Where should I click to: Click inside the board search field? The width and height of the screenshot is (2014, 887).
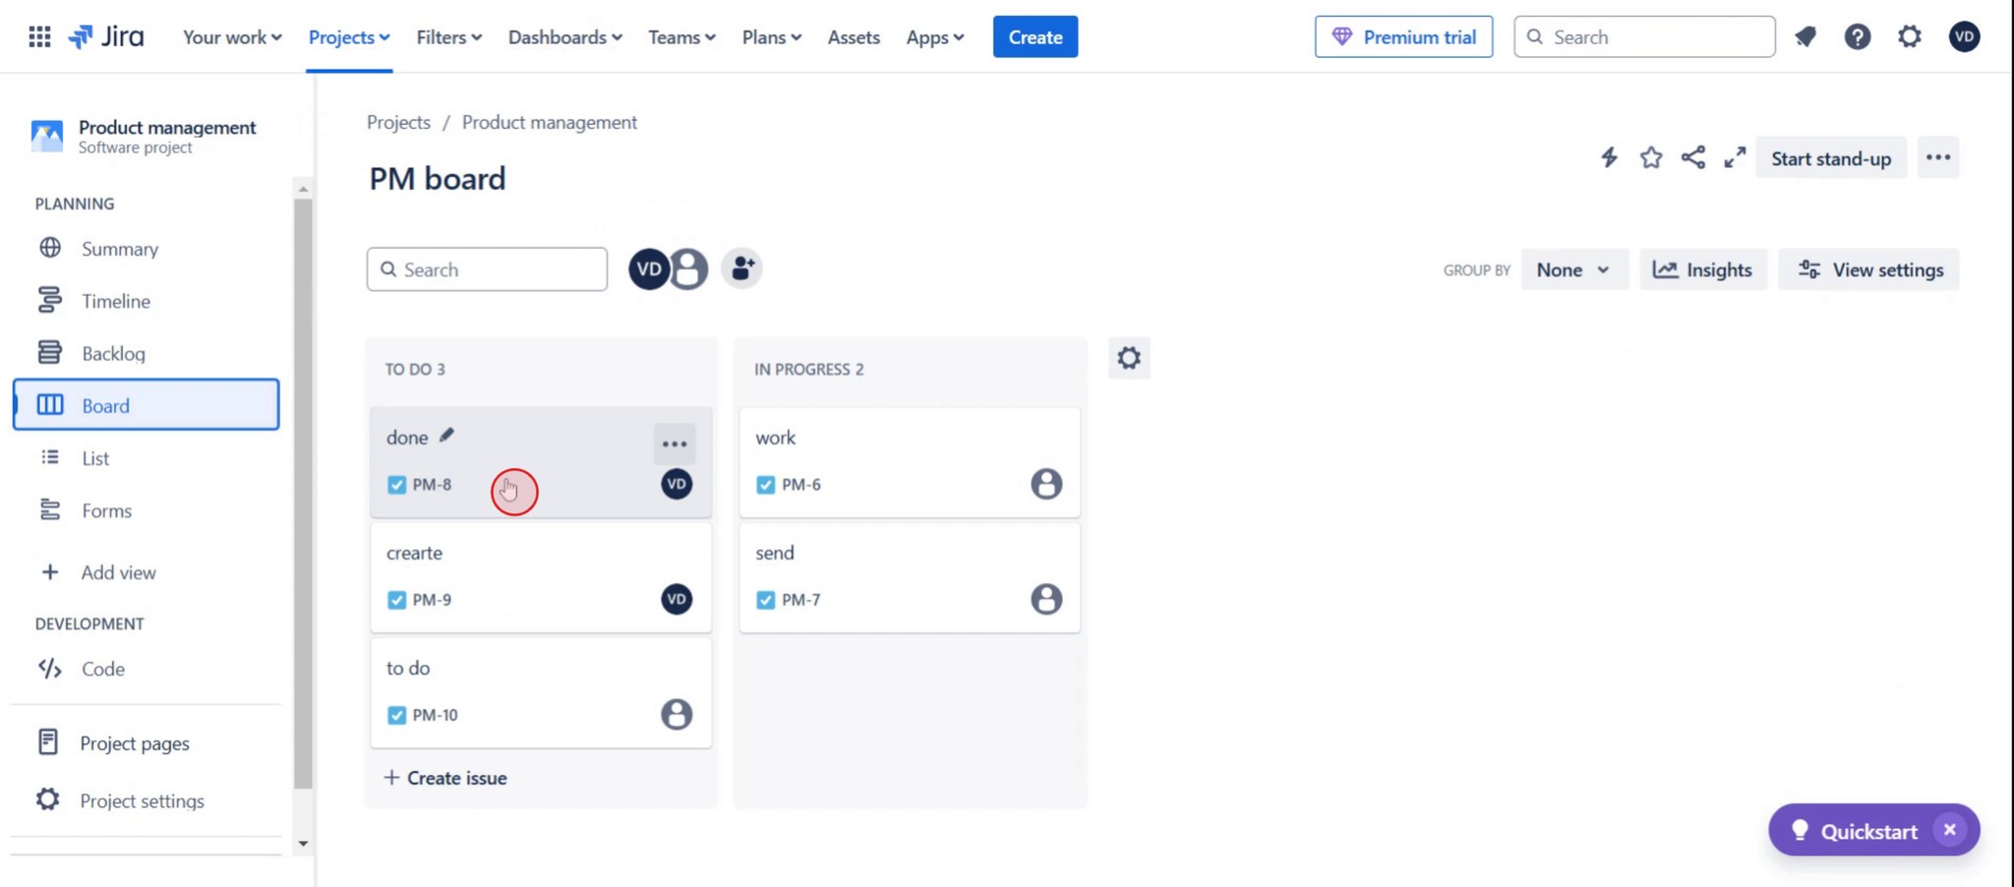(486, 268)
